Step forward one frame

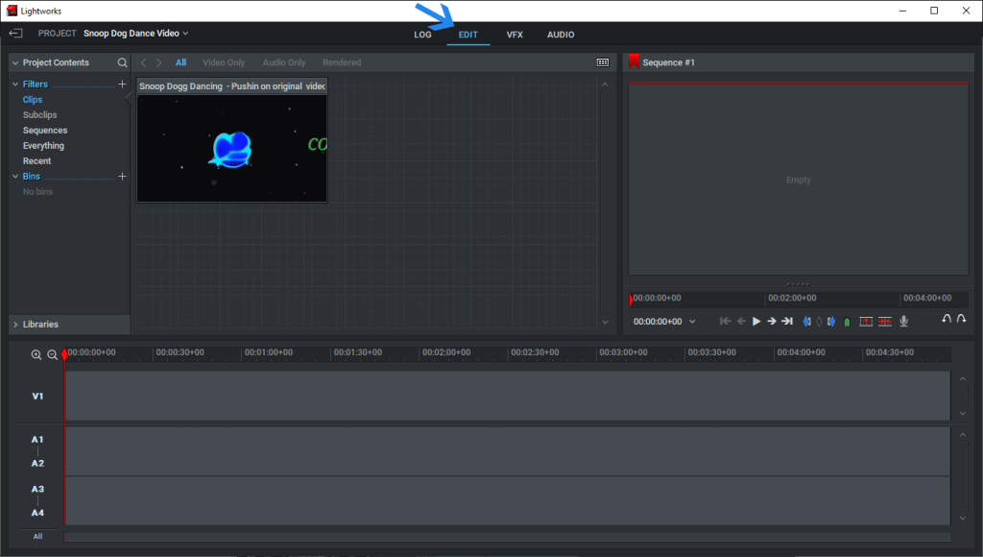(x=772, y=321)
